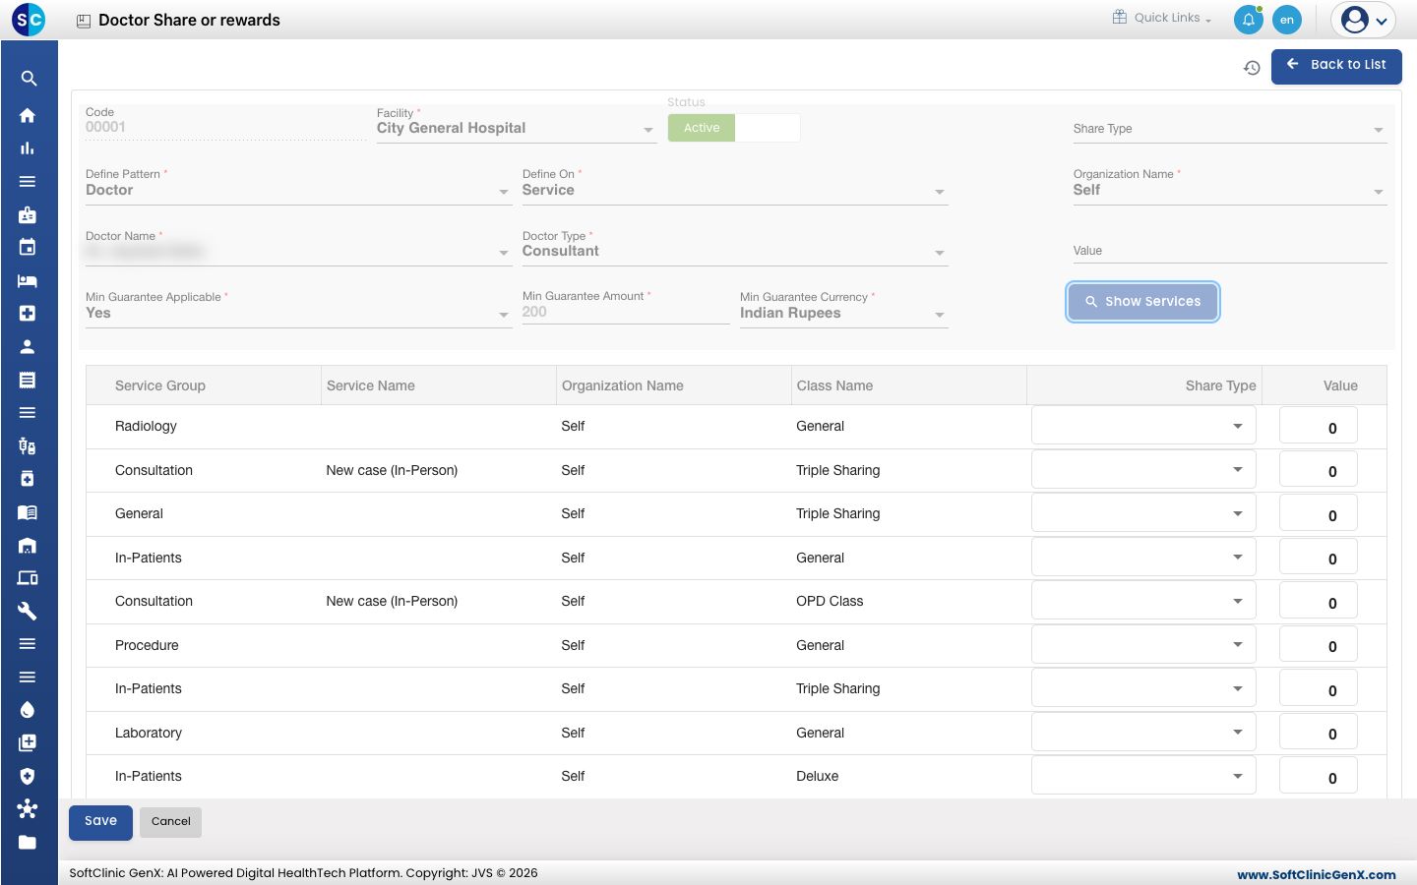Open the medicine bottle sidebar icon

[x=28, y=479]
